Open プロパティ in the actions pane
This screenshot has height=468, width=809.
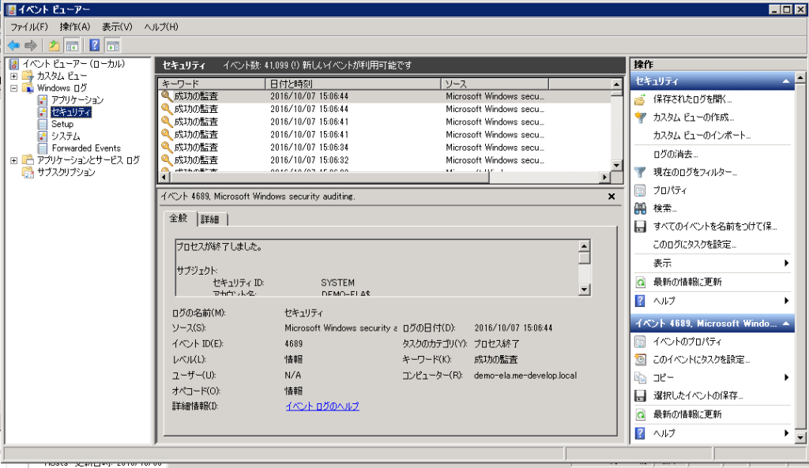670,190
